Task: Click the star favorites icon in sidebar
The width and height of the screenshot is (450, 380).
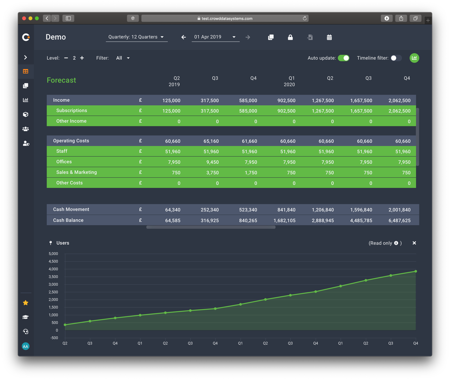Action: click(26, 302)
